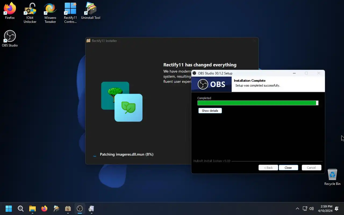
Task: Launch Winaero Tweaker from the desktop
Action: 50,13
